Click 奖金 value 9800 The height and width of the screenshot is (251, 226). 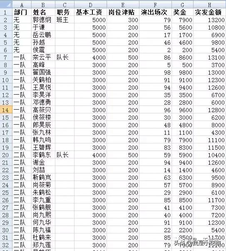coord(183,73)
